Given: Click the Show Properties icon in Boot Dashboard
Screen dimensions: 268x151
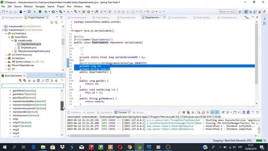Looking at the screenshot, I should 47,81.
